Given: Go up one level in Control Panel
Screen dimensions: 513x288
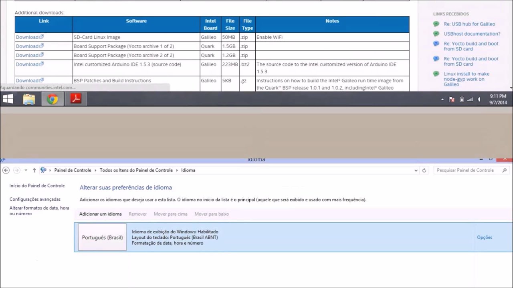Looking at the screenshot, I should 34,170.
